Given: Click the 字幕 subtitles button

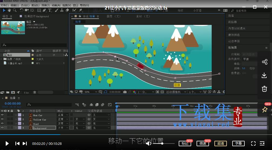Looking at the screenshot, I should (238, 144).
